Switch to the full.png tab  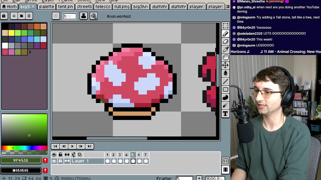[122, 6]
